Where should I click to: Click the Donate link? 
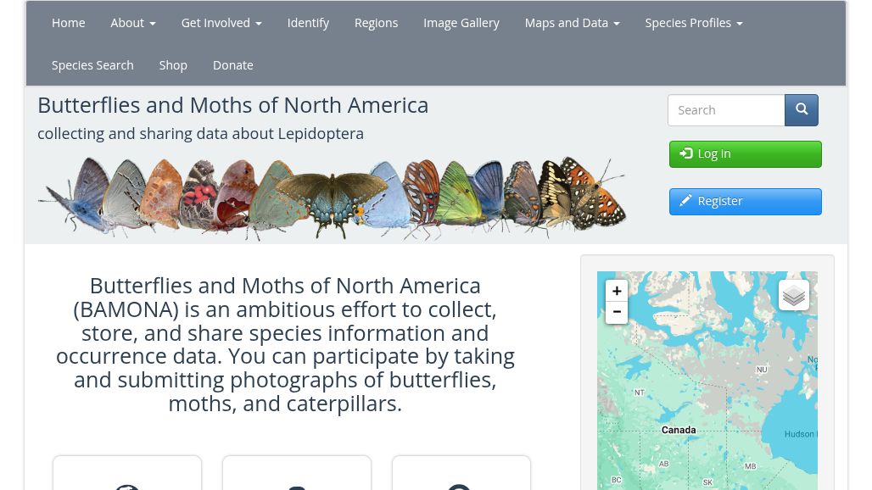(232, 65)
